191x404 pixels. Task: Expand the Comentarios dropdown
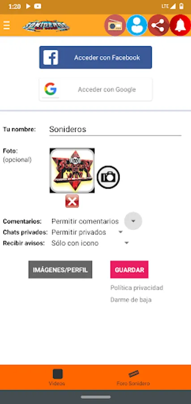pos(133,221)
